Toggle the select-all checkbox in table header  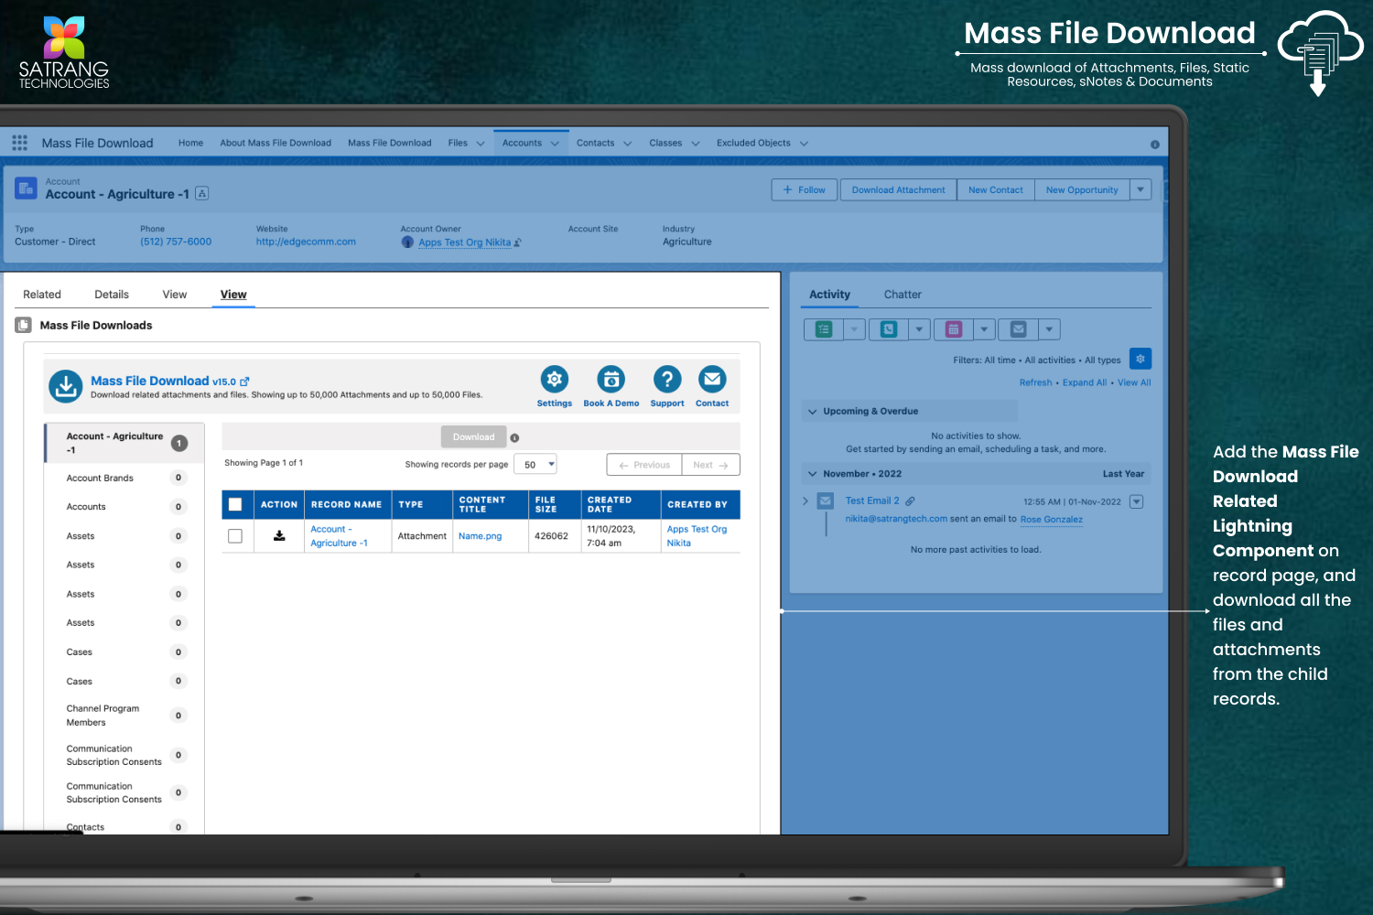tap(235, 504)
